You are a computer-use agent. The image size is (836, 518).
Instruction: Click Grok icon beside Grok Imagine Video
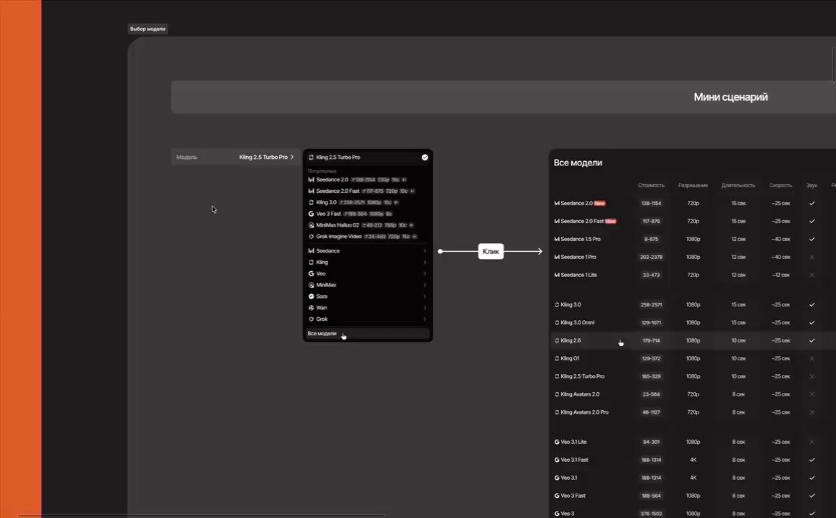311,237
